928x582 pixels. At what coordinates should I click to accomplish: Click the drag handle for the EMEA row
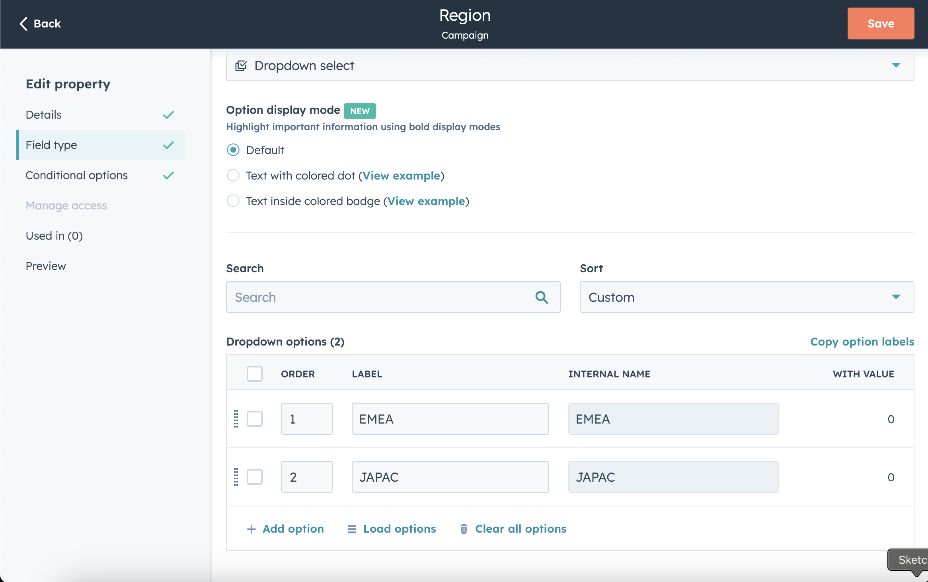[x=236, y=419]
